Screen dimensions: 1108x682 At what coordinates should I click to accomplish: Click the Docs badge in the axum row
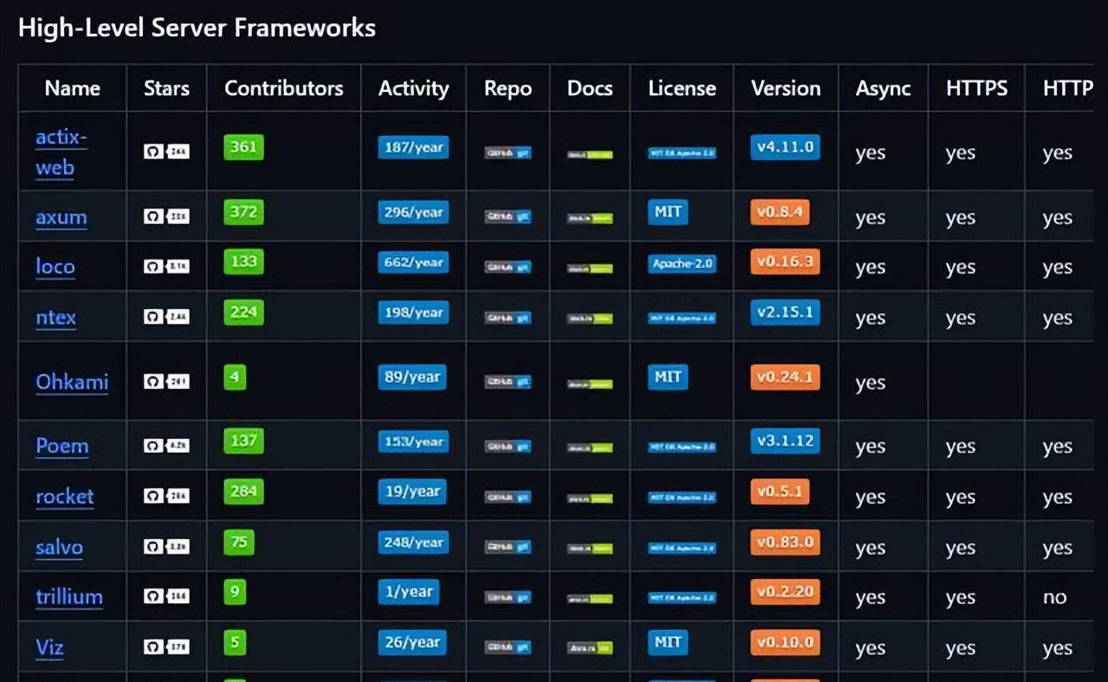(590, 219)
